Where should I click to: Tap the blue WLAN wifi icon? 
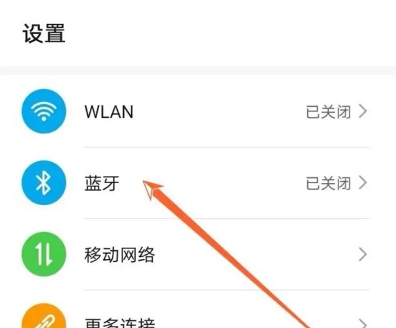pos(44,111)
